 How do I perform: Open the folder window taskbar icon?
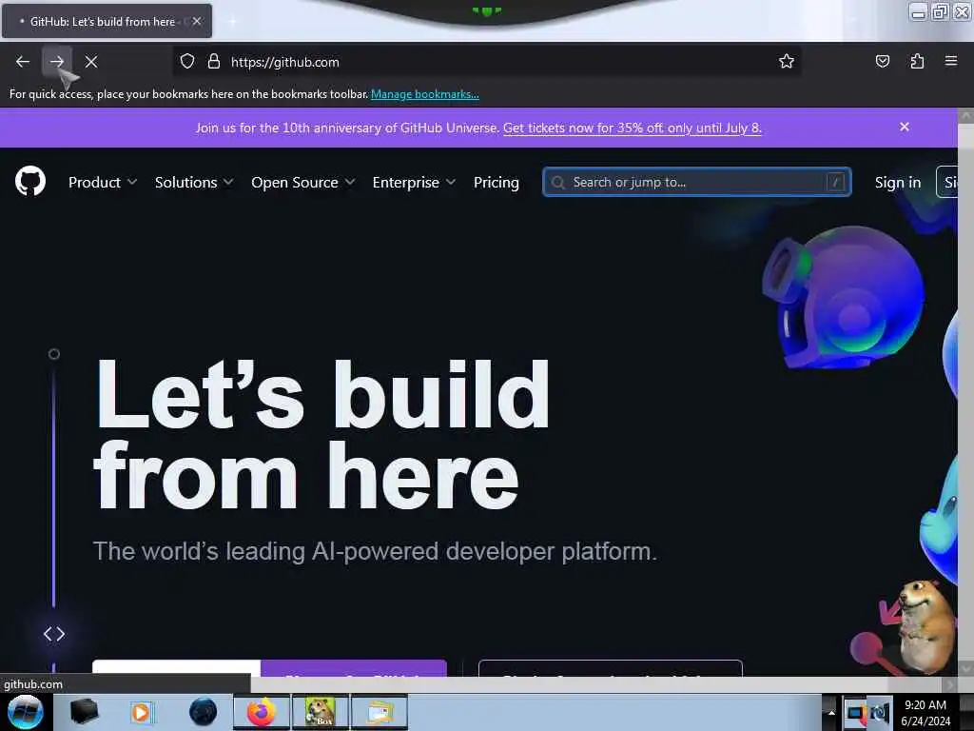tap(380, 712)
